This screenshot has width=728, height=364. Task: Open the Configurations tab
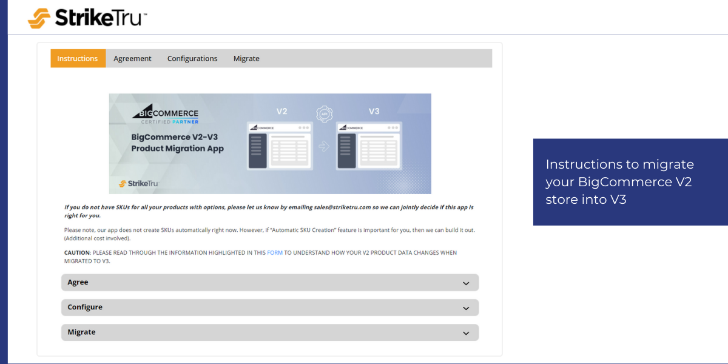coord(192,58)
